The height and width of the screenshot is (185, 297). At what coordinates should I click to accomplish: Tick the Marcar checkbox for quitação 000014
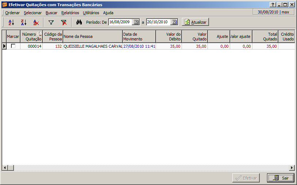(x=13, y=46)
